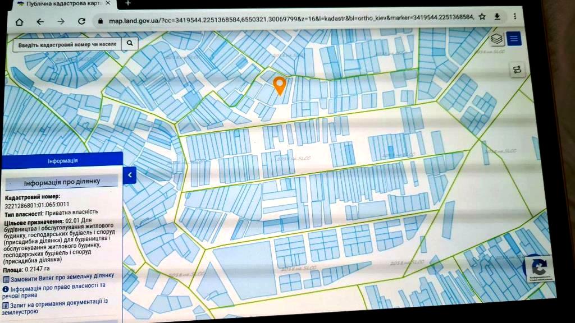575x323 pixels.
Task: Reload the cadastral map page
Action: 81,21
